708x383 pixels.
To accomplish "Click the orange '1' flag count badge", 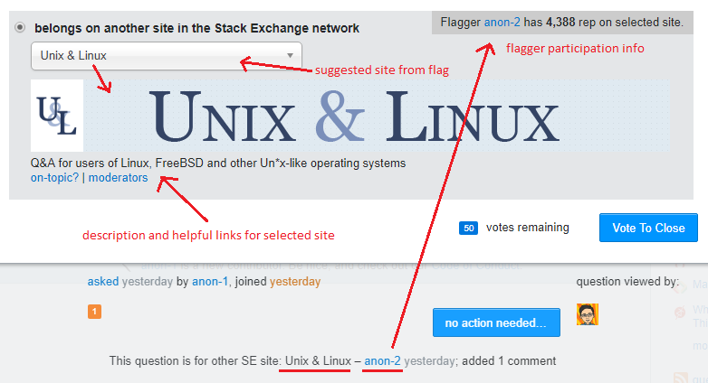I will coord(94,312).
